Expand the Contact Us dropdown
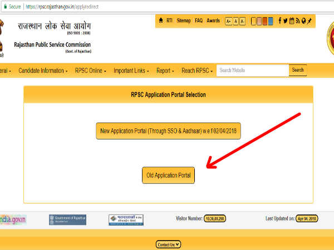Screen dimensions: 334x250 click(168, 244)
